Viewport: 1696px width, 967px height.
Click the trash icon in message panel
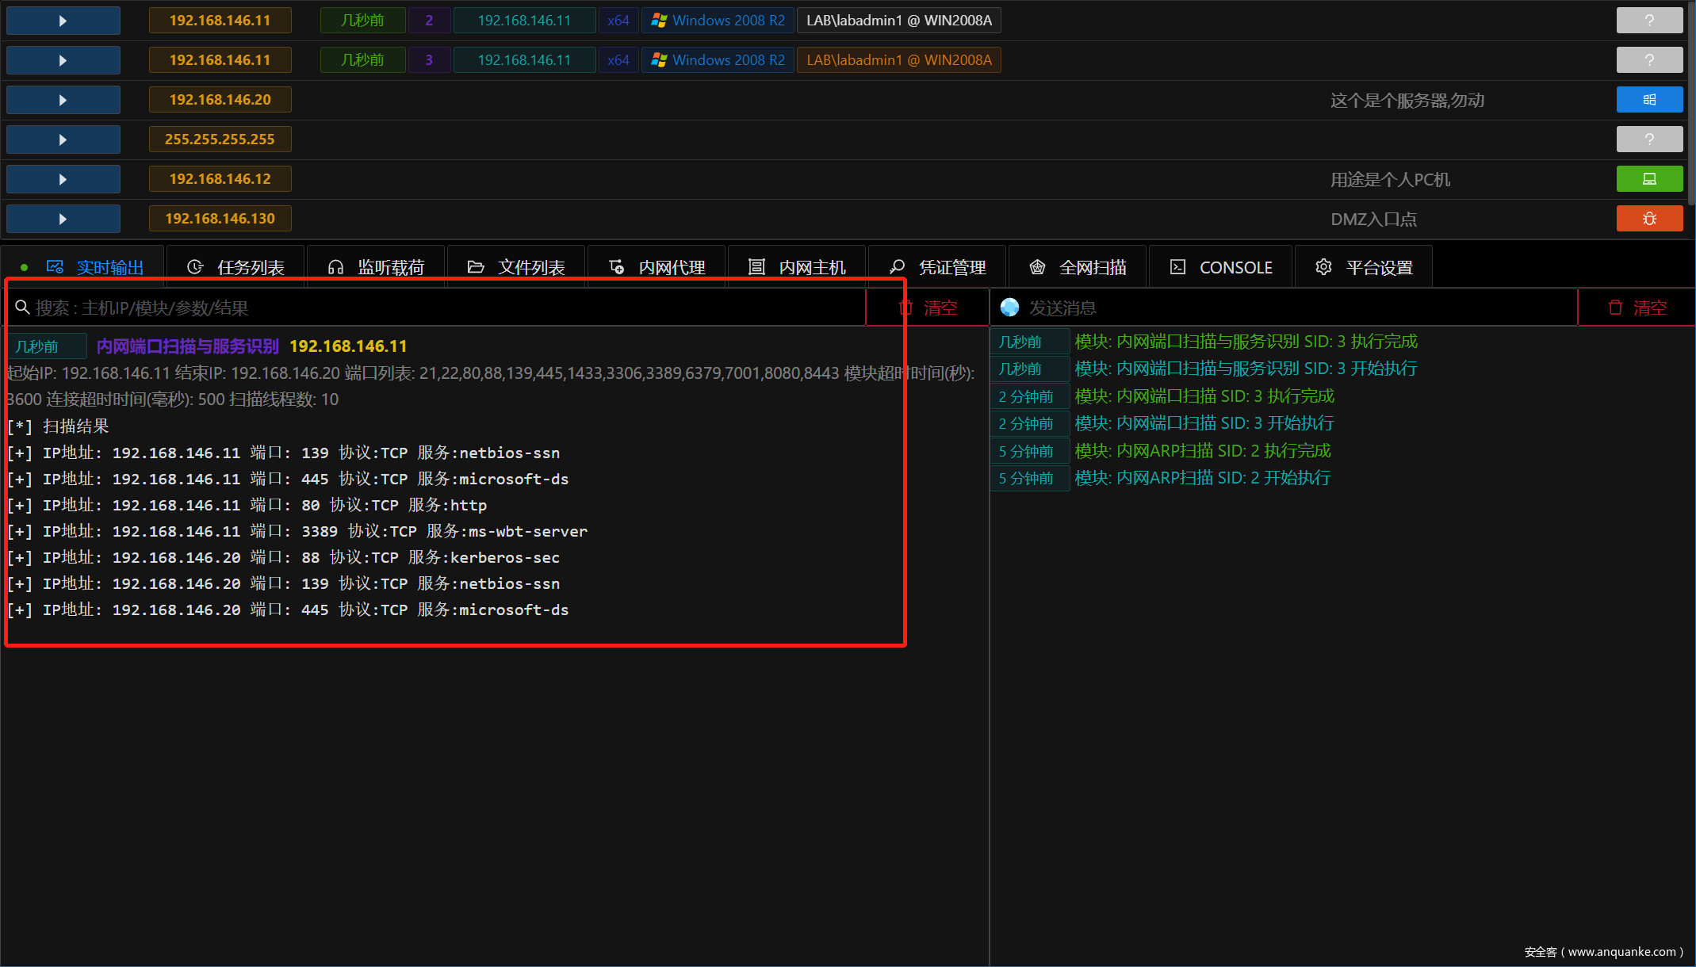tap(1615, 308)
